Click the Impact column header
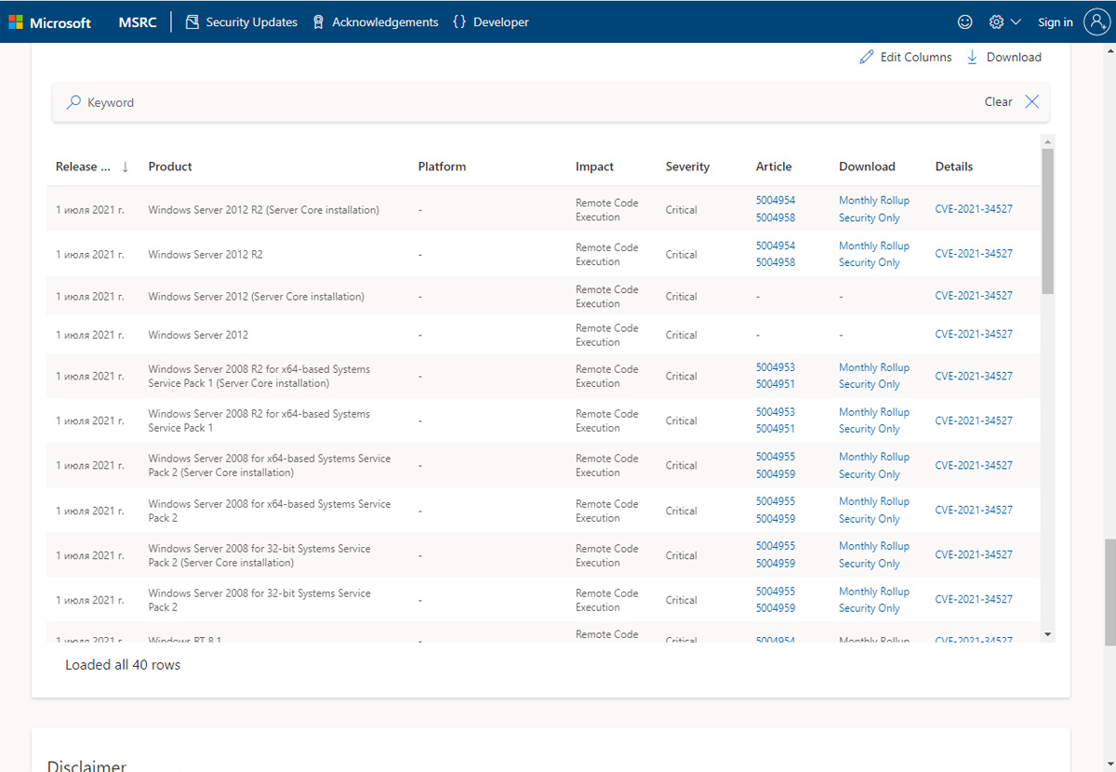Screen dimensions: 1116x772 pos(594,166)
